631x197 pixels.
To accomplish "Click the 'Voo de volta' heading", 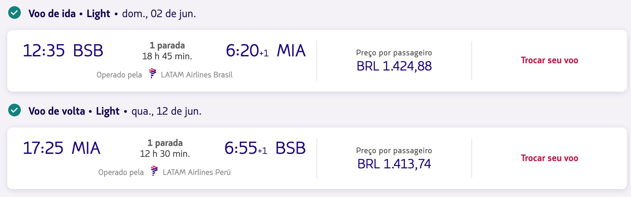I will coord(57,111).
